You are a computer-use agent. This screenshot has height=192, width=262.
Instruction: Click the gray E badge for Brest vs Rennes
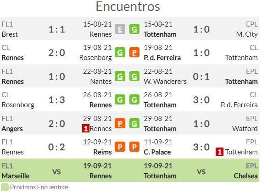[x=120, y=29]
